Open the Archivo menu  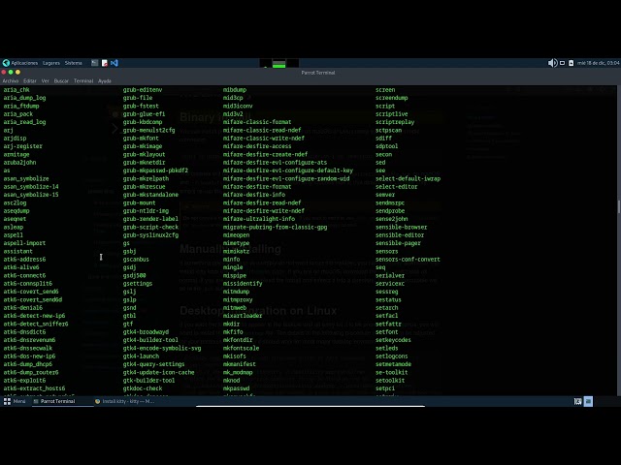point(11,81)
